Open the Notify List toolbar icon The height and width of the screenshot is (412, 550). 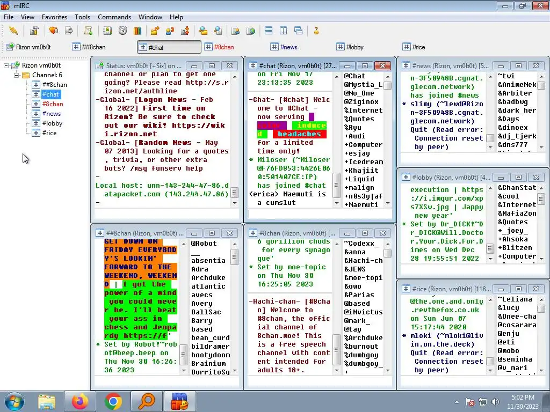pos(235,31)
